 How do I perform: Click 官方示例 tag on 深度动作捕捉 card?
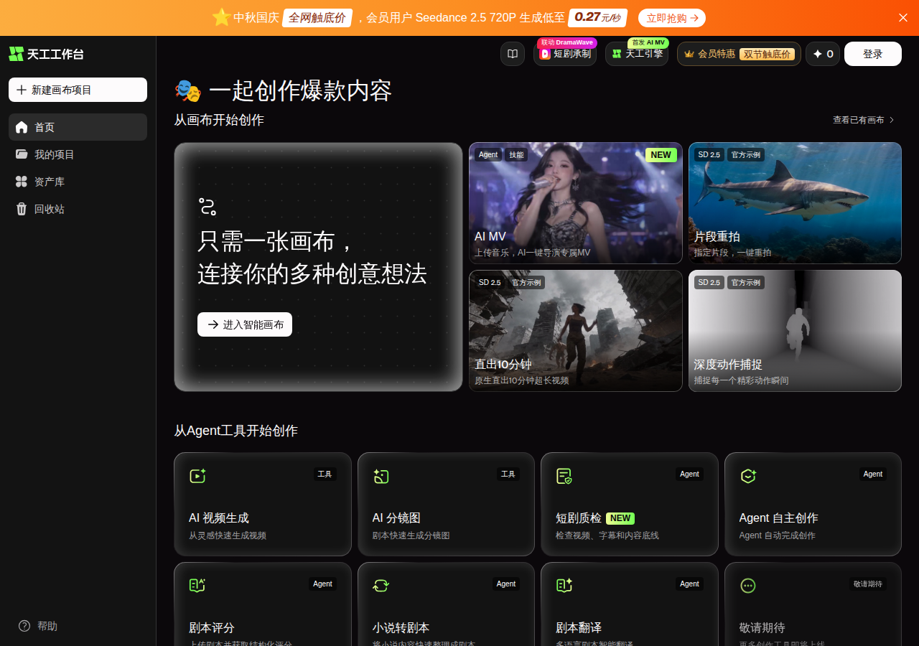[x=746, y=282]
